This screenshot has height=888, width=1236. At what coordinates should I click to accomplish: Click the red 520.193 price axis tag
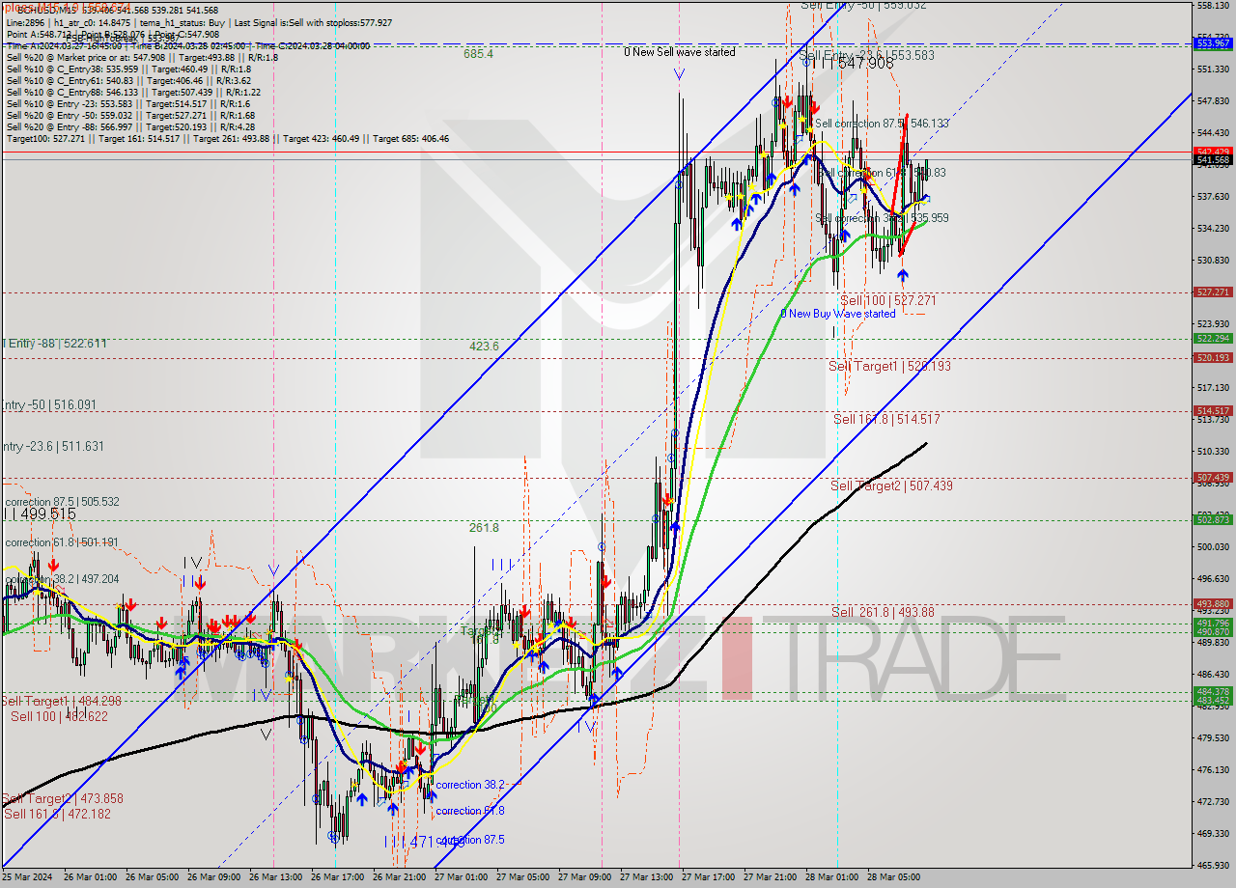[1213, 358]
